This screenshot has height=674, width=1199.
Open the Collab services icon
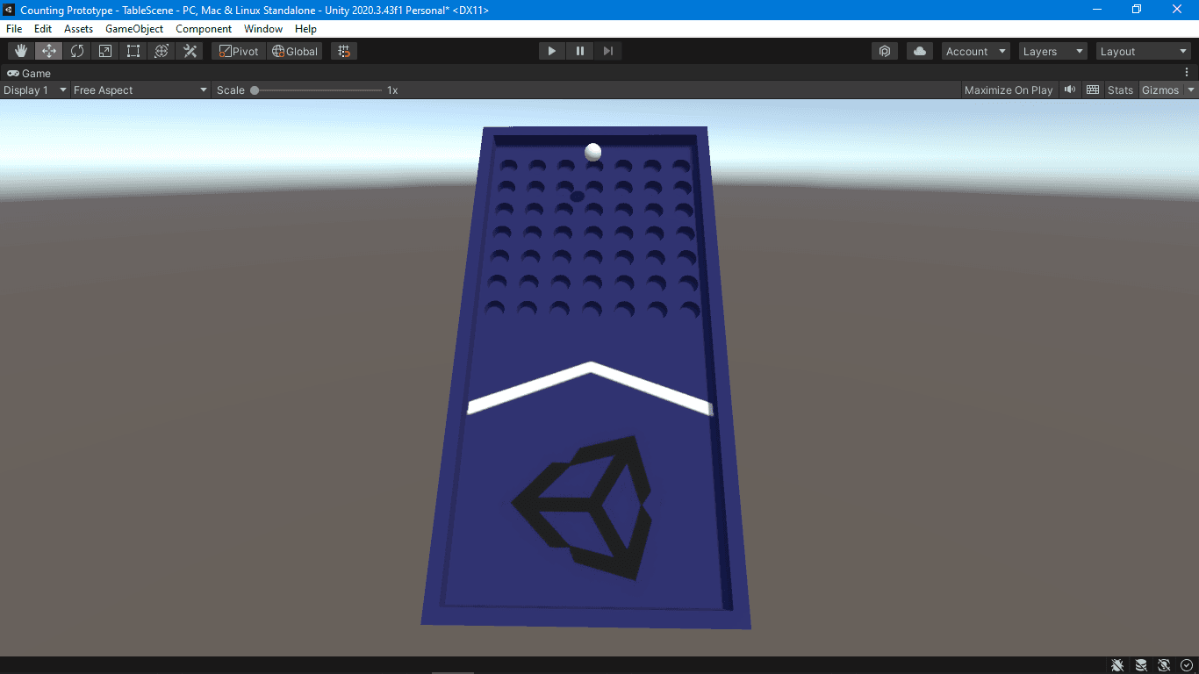(885, 51)
